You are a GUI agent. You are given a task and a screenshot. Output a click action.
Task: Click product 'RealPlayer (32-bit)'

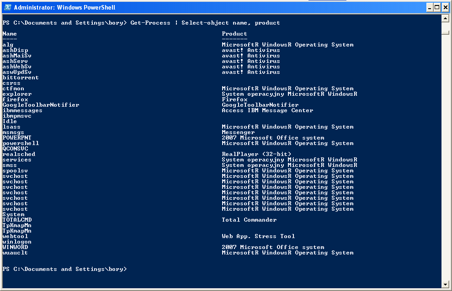coord(256,154)
